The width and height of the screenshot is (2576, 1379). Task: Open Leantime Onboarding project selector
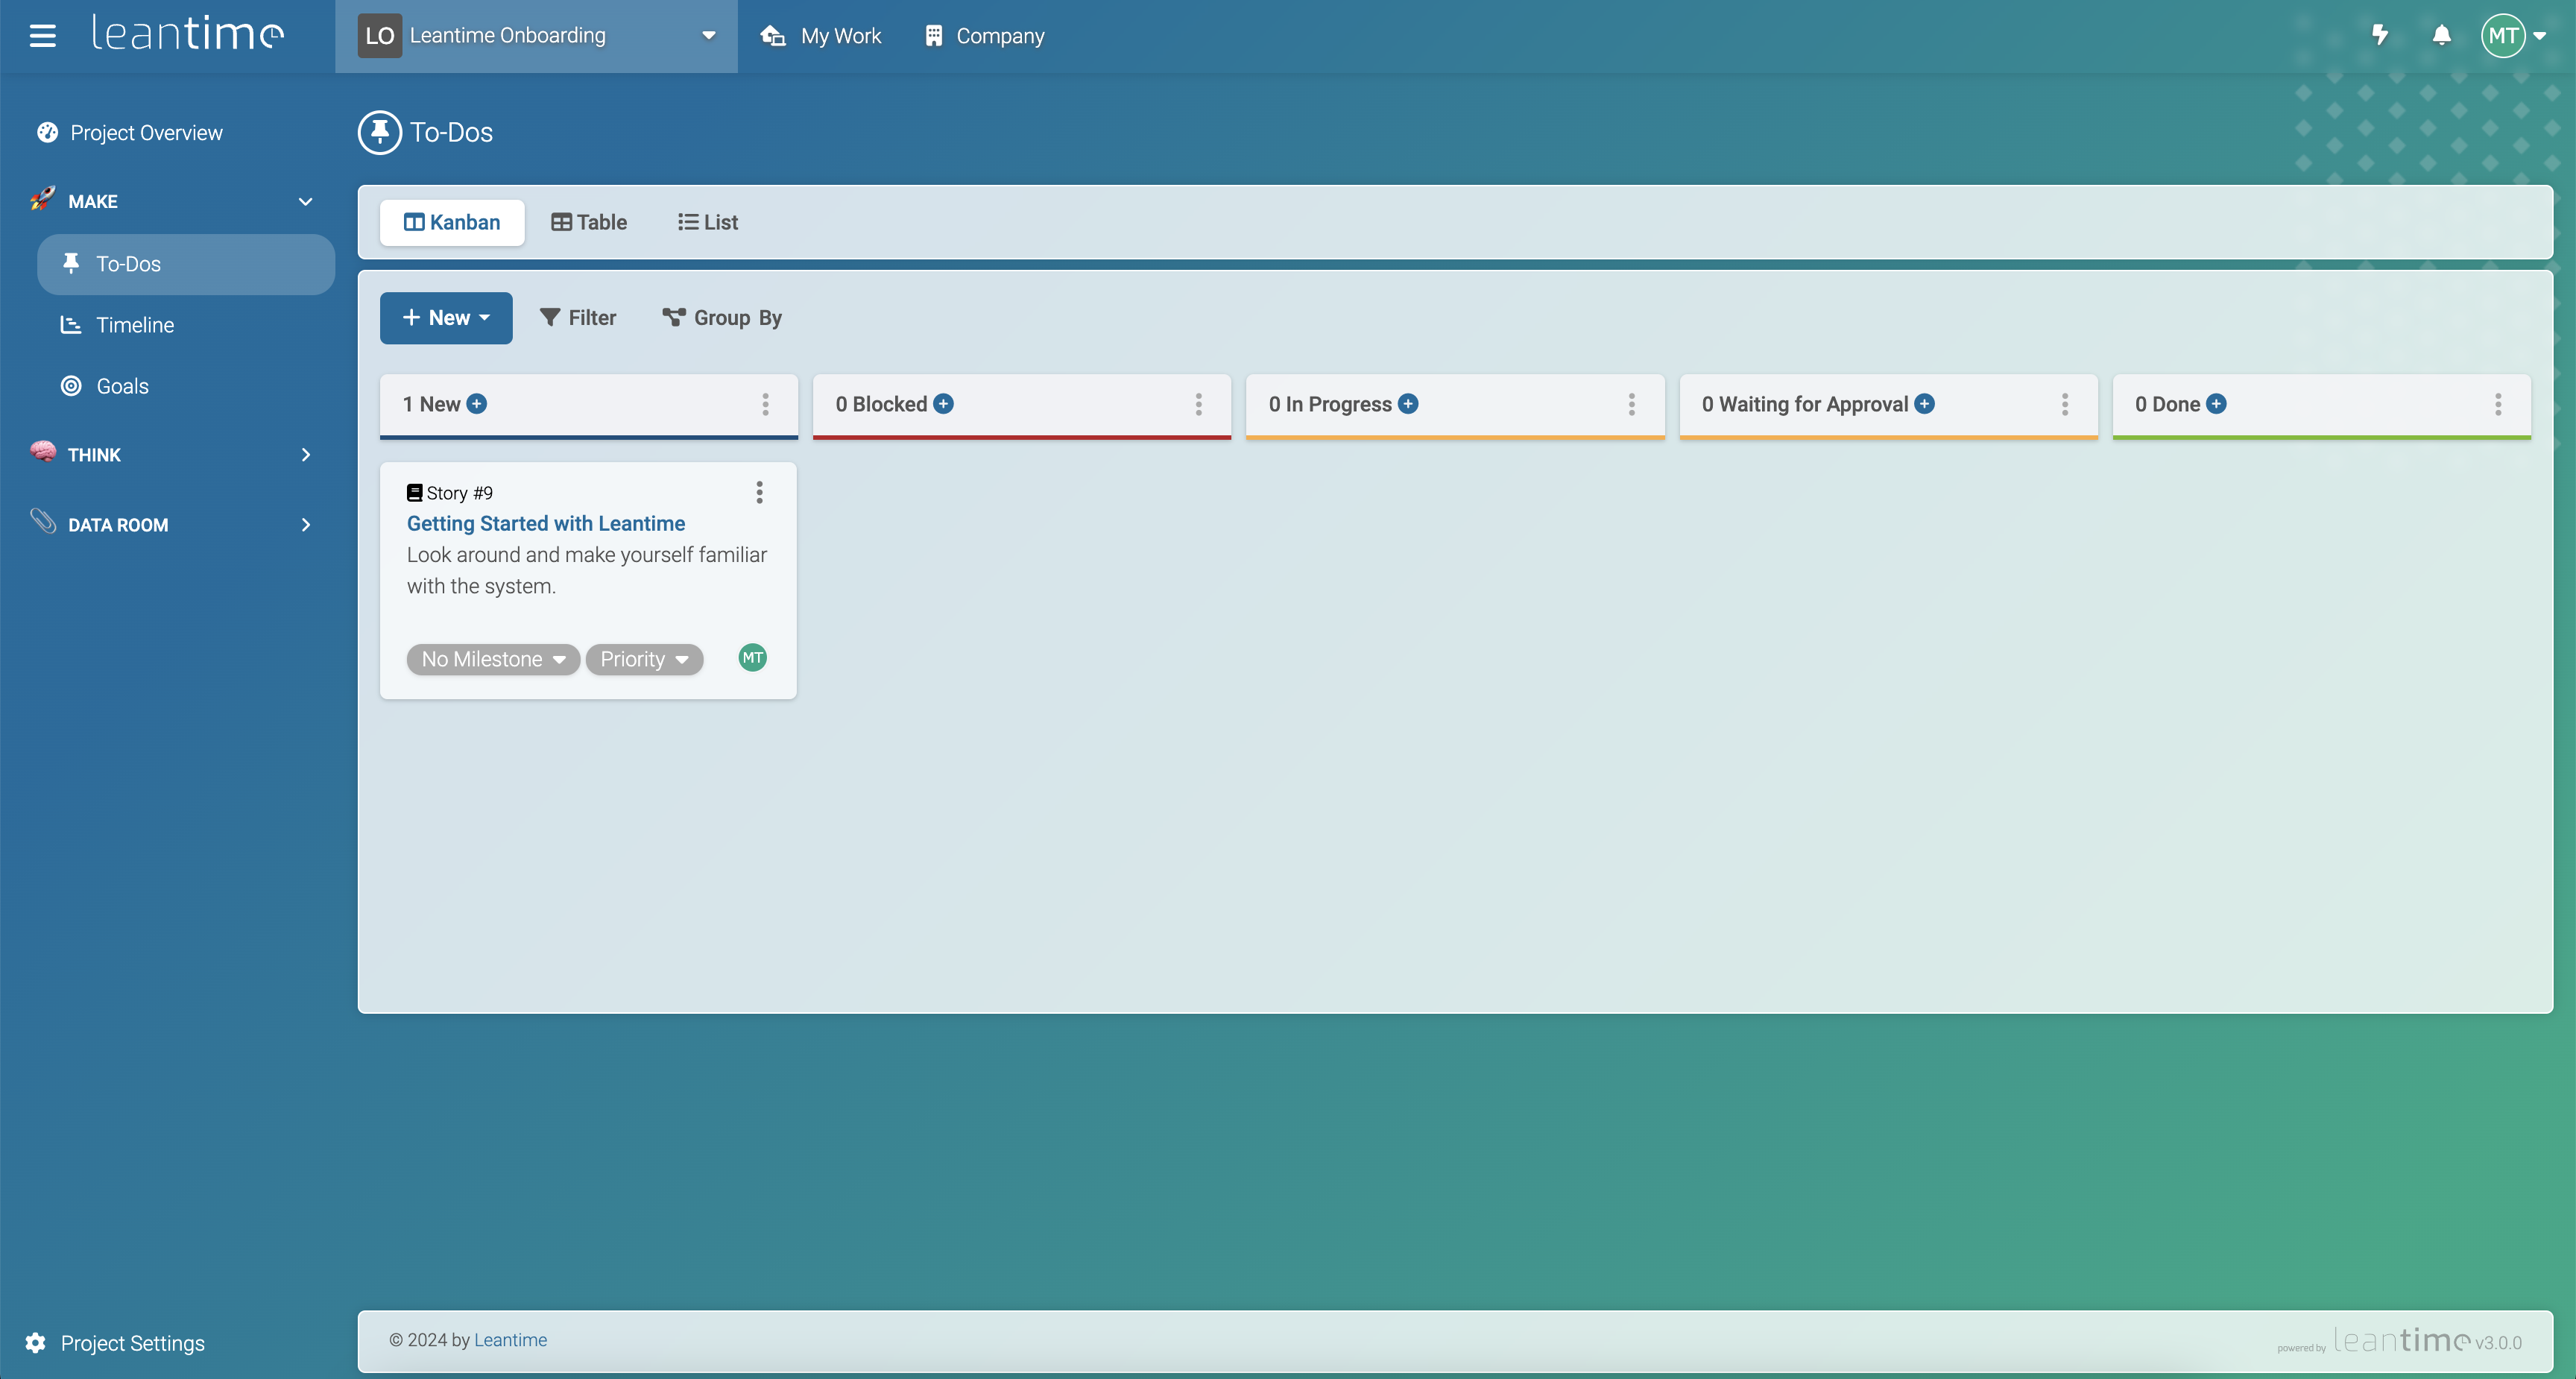point(537,36)
